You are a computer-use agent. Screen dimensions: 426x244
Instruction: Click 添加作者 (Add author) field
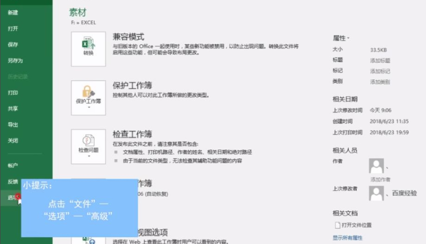(x=380, y=180)
